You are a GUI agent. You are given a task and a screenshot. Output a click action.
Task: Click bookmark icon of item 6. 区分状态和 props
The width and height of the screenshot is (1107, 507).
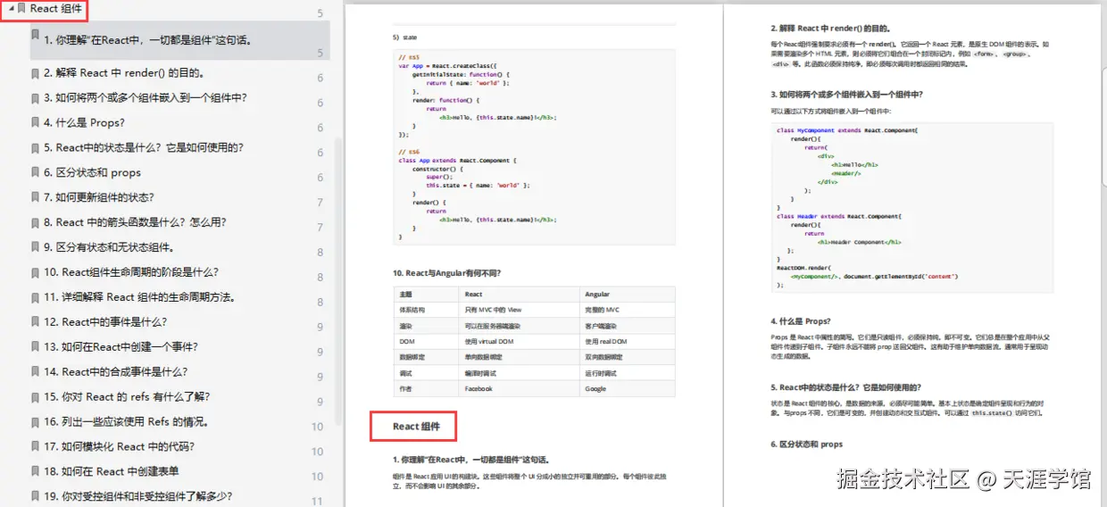point(35,173)
